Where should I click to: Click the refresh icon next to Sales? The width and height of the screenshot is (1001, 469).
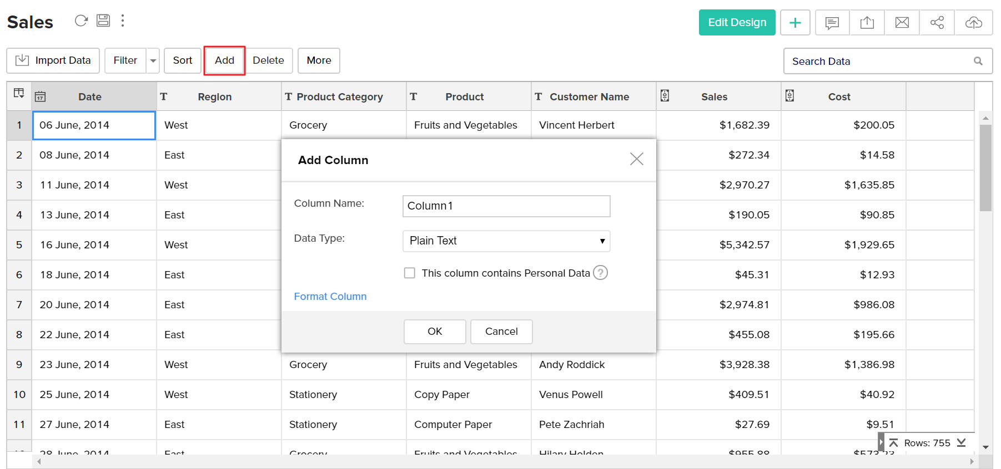pos(81,21)
